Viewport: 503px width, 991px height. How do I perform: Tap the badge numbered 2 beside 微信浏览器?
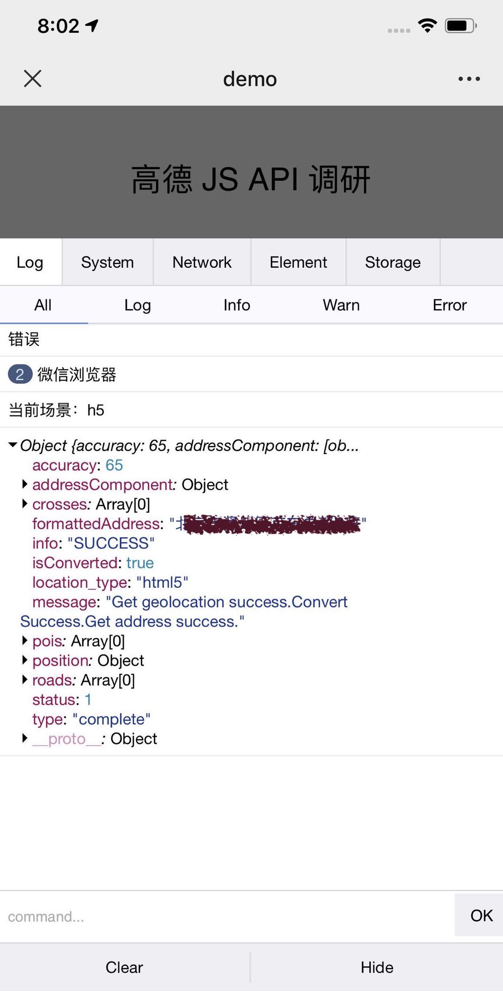coord(20,374)
